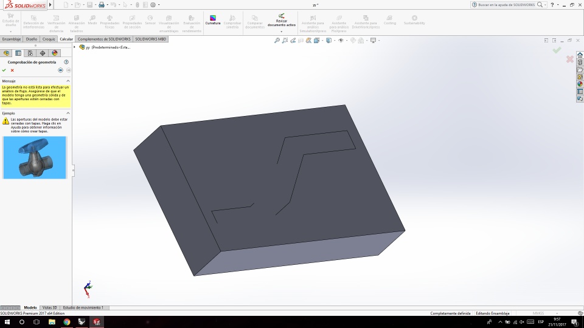
Task: Click red cancel X in viewport corner
Action: (570, 59)
